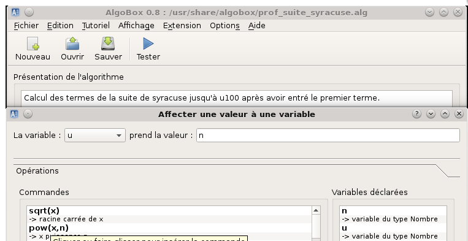Insert the pow(x,n) command

click(x=48, y=228)
